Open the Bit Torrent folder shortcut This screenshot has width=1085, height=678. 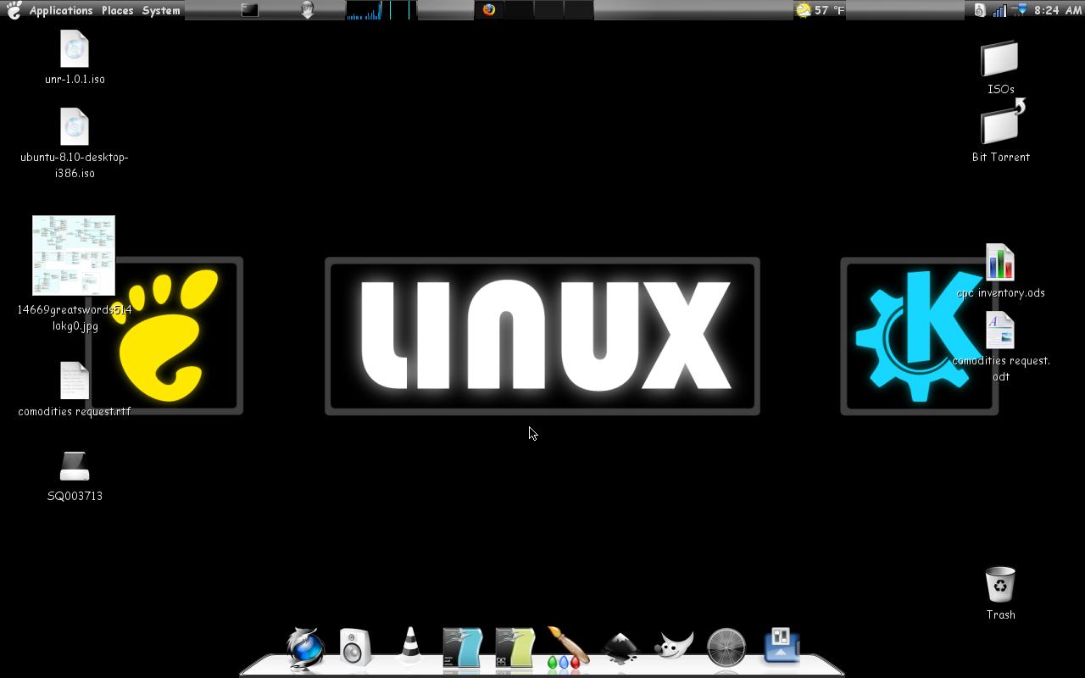(x=1002, y=125)
